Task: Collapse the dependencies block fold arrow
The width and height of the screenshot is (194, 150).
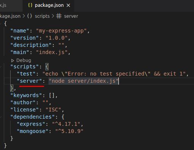Action: click(1, 117)
